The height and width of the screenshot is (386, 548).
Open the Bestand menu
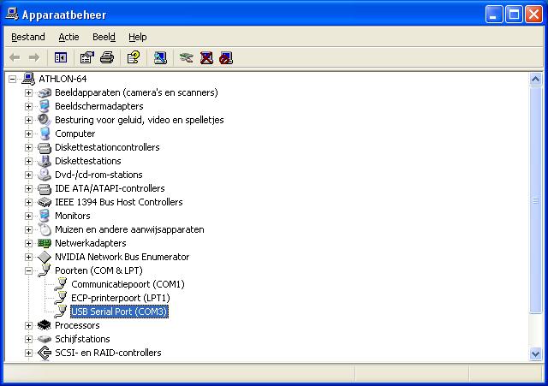(28, 37)
